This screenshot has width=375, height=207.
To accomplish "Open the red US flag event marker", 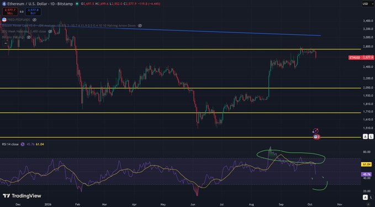I will (316, 137).
